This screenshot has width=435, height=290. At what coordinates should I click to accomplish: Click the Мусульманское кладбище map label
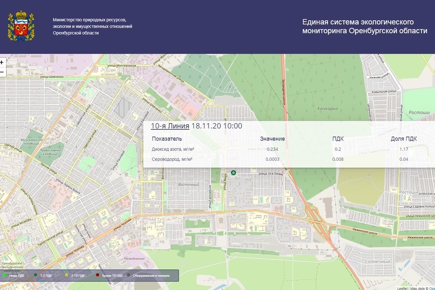32,141
